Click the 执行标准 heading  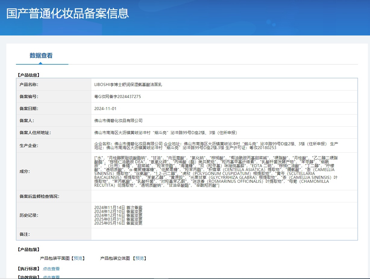pos(29,269)
